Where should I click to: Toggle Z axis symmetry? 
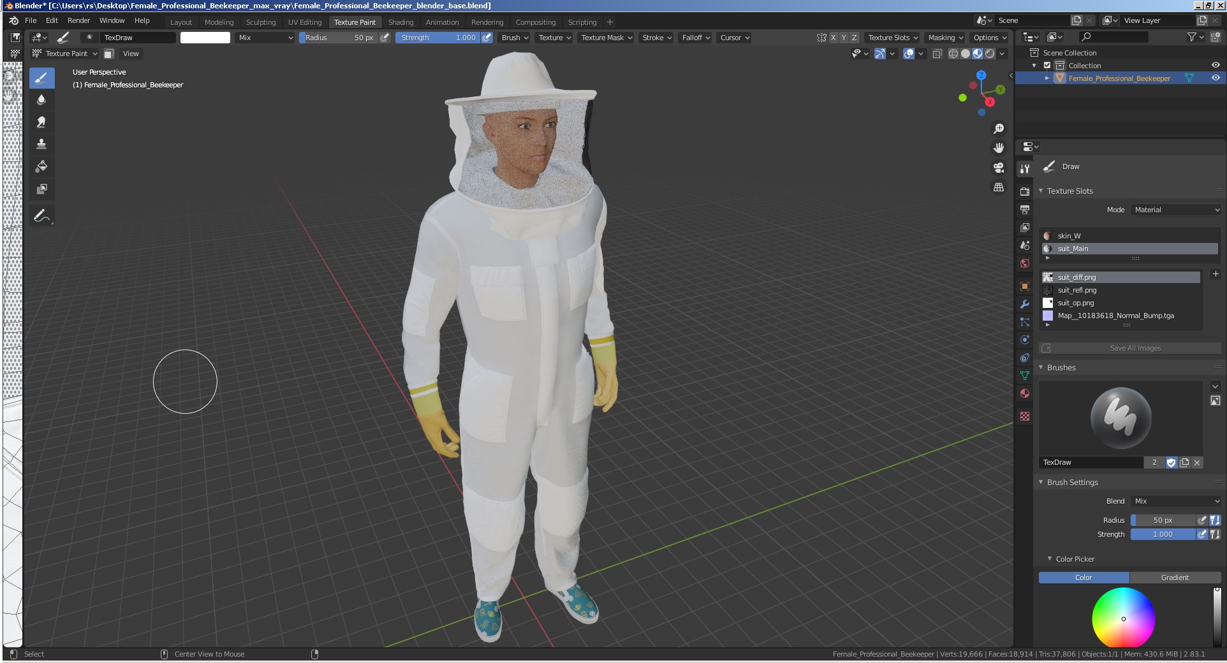point(855,38)
